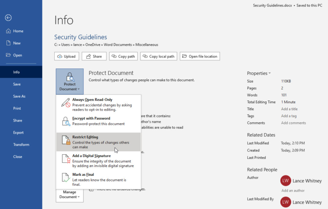The height and width of the screenshot is (209, 328).
Task: Choose Export in the left menu
Action: [18, 132]
